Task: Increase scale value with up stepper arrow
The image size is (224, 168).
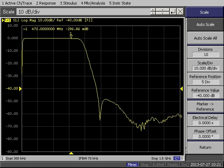Action: point(153,10)
